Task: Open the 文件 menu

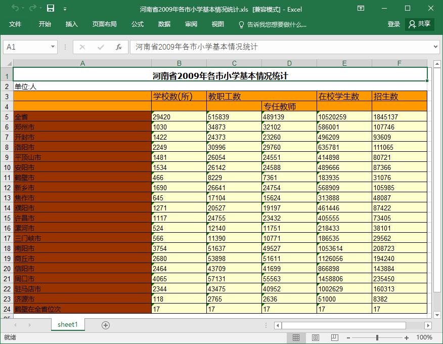Action: click(15, 24)
